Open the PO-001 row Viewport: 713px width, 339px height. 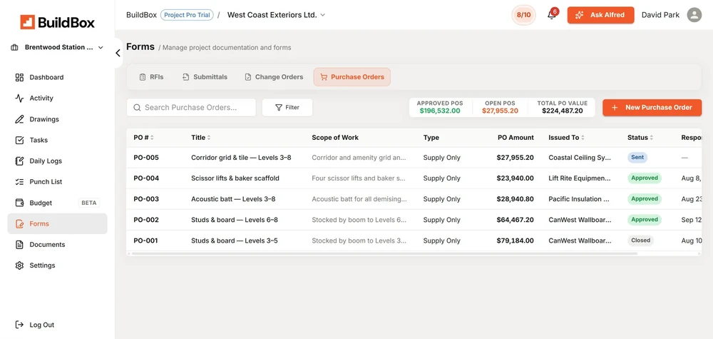414,241
